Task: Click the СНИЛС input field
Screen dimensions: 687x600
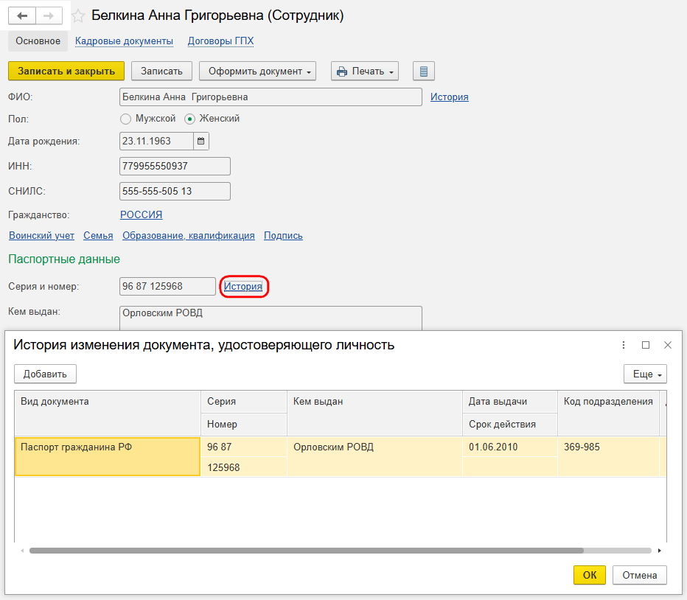Action: tap(175, 191)
